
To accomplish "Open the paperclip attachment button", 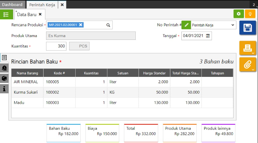I will point(247,64).
